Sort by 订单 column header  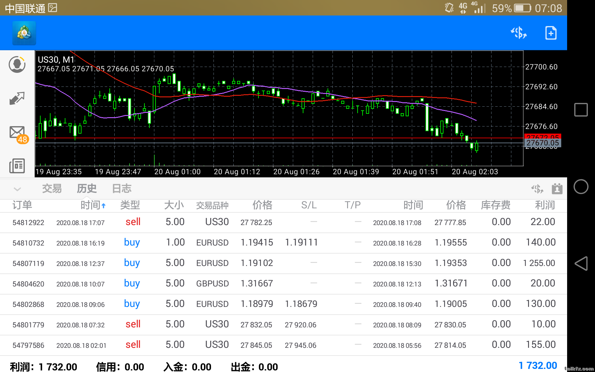point(22,205)
